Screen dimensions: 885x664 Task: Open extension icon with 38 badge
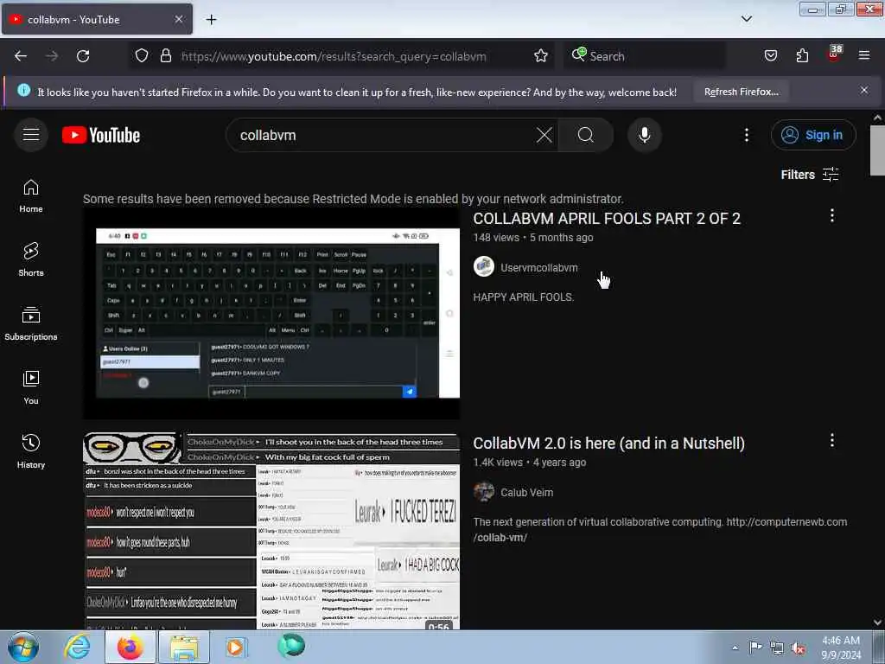click(834, 54)
